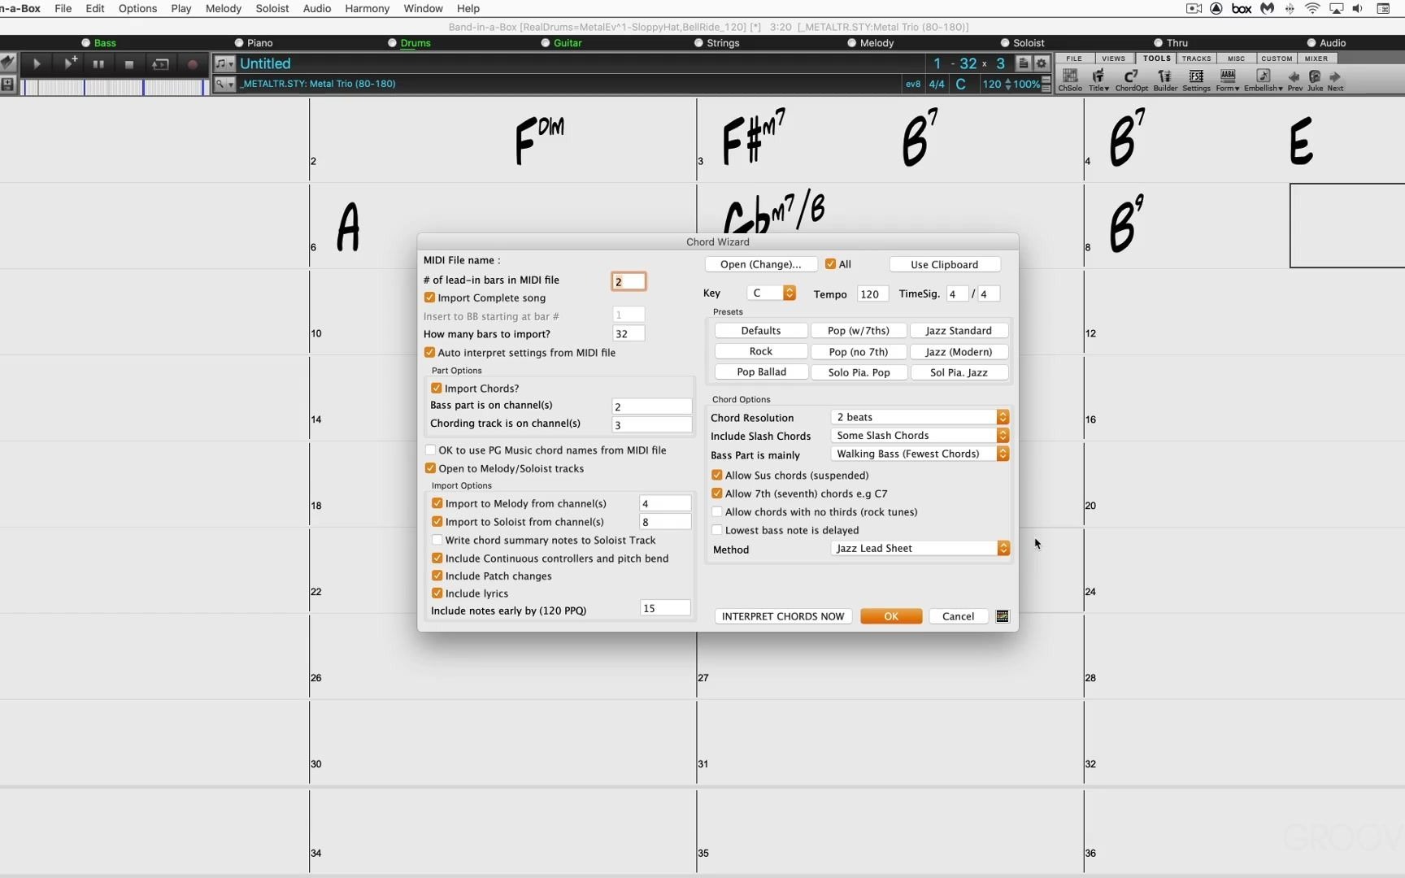Toggle Import Complete song checkbox
The image size is (1405, 878).
[x=429, y=298]
